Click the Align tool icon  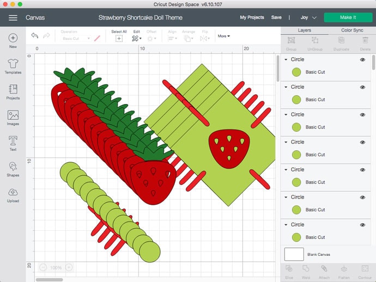point(172,38)
